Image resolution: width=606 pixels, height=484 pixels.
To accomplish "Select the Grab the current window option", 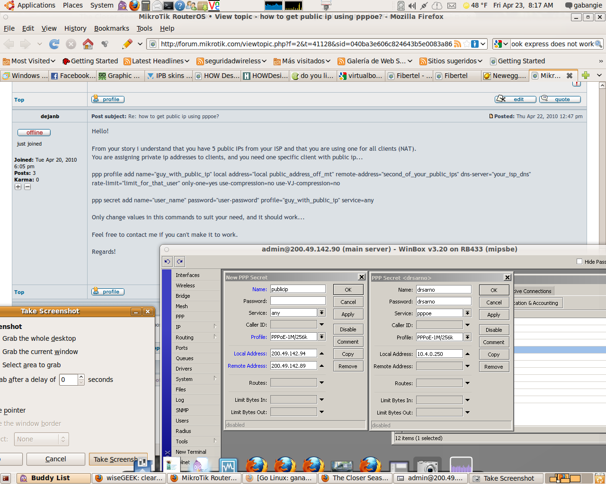I will (40, 351).
